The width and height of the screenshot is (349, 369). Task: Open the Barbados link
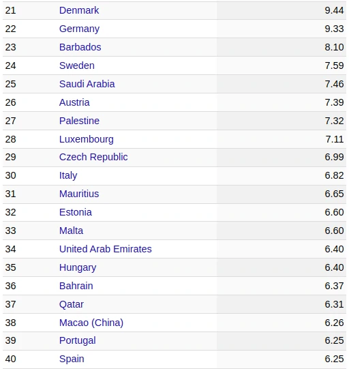click(80, 47)
